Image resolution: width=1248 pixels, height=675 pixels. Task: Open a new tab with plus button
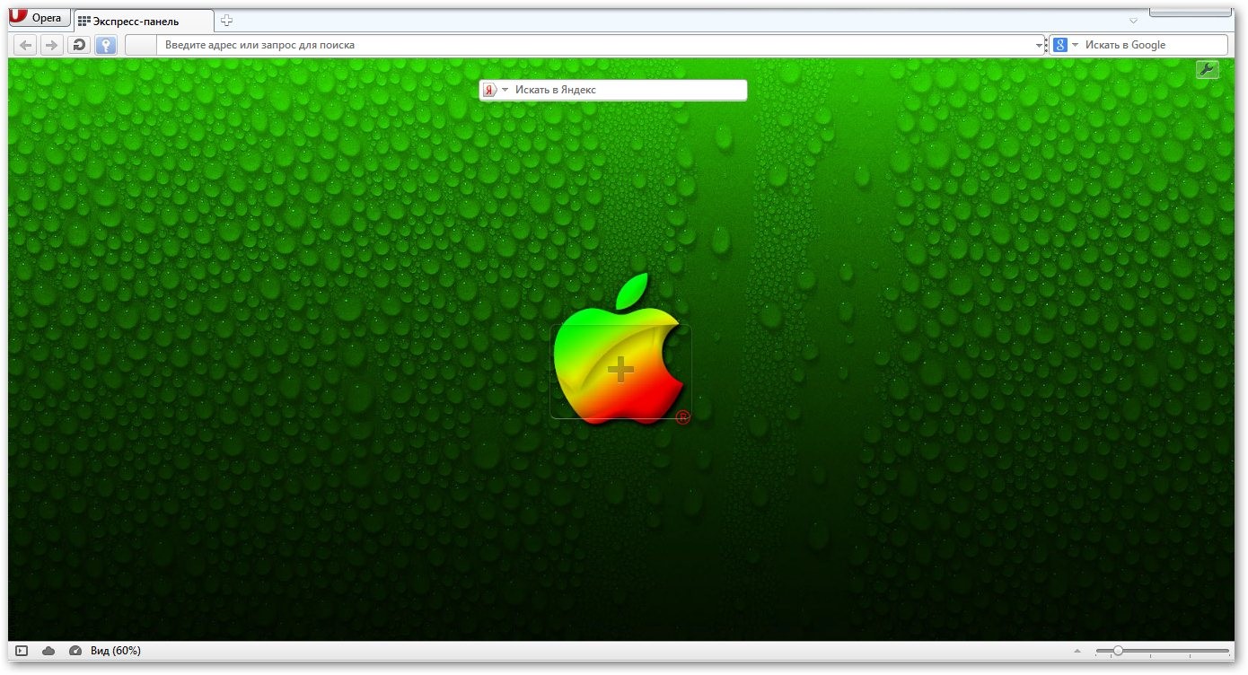(x=226, y=21)
